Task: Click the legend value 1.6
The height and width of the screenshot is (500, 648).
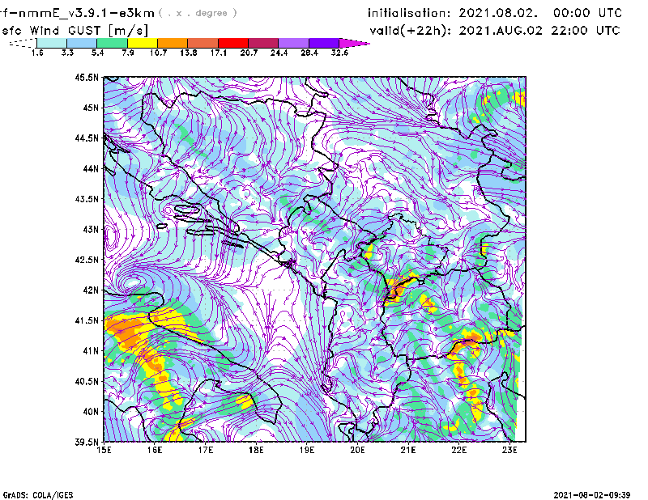Action: (x=37, y=53)
